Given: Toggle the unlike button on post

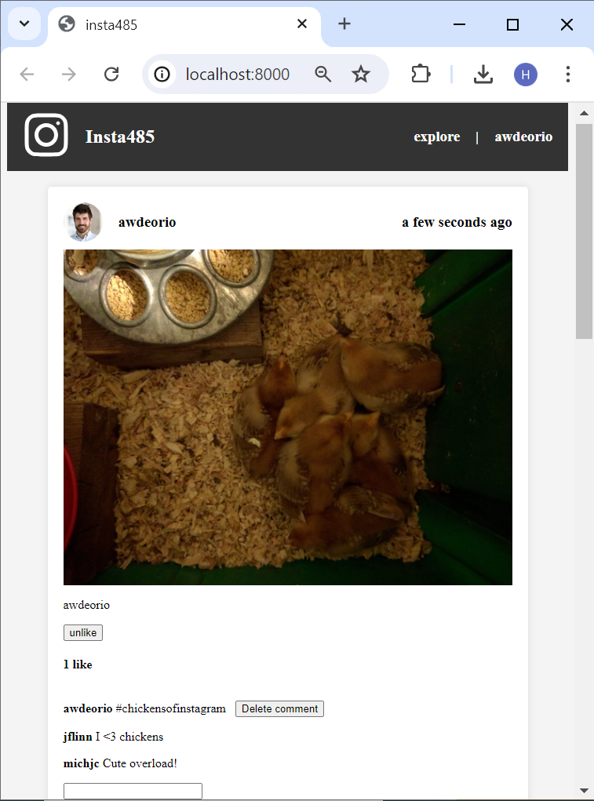Looking at the screenshot, I should pos(82,632).
